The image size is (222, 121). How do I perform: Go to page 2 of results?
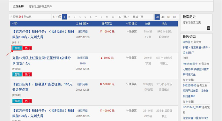(x=69, y=17)
